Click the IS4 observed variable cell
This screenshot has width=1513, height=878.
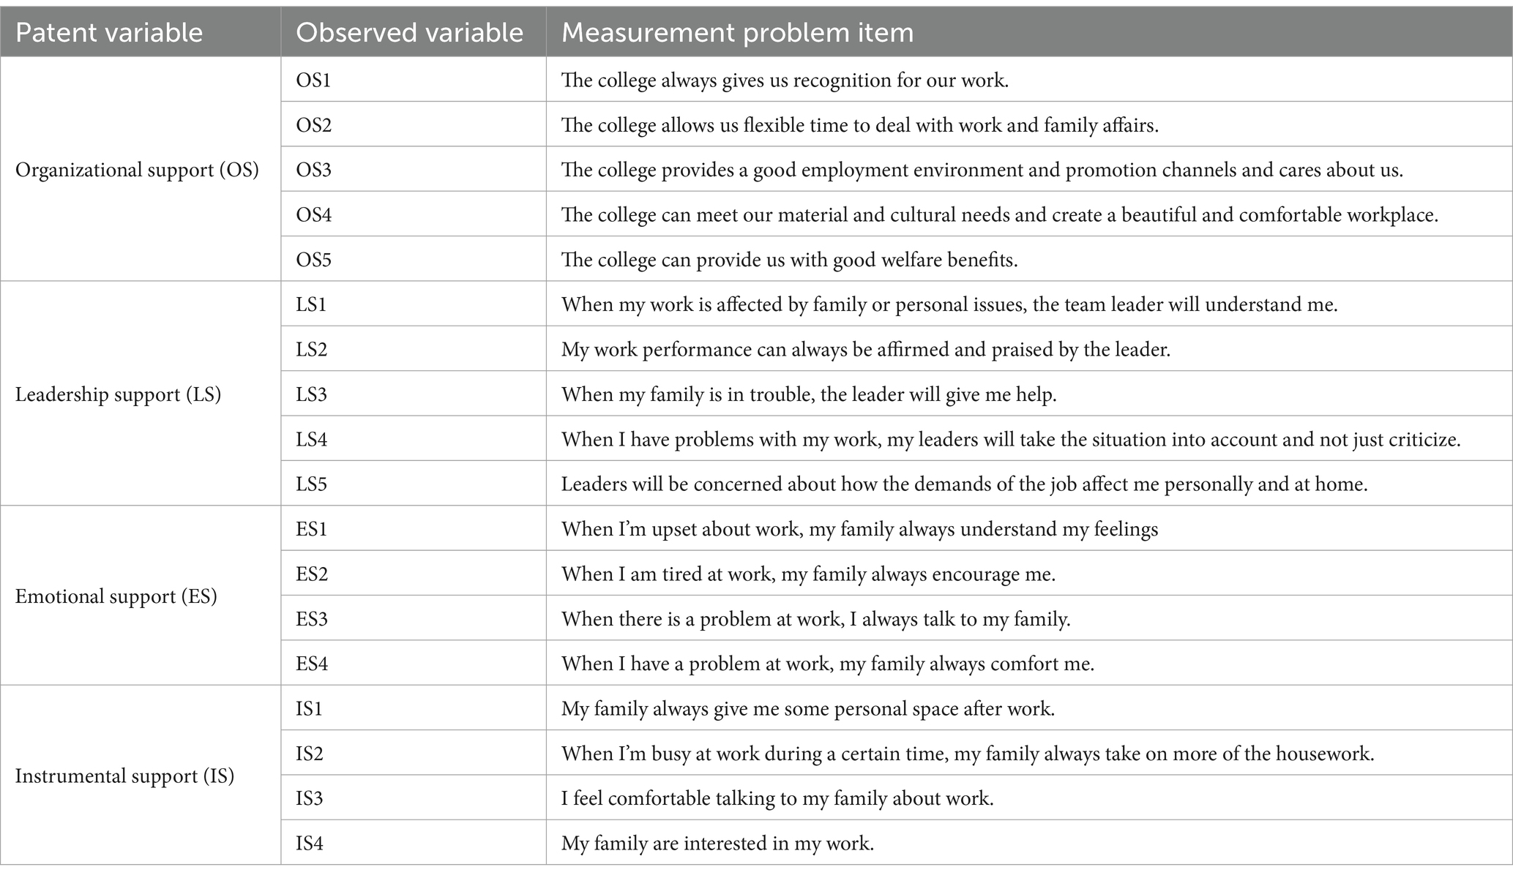click(x=414, y=843)
